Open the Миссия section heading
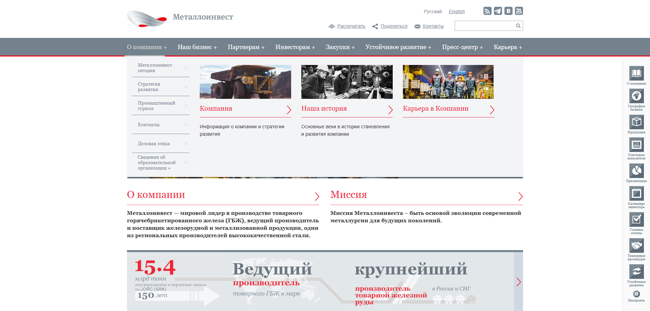The width and height of the screenshot is (650, 311). [x=349, y=195]
